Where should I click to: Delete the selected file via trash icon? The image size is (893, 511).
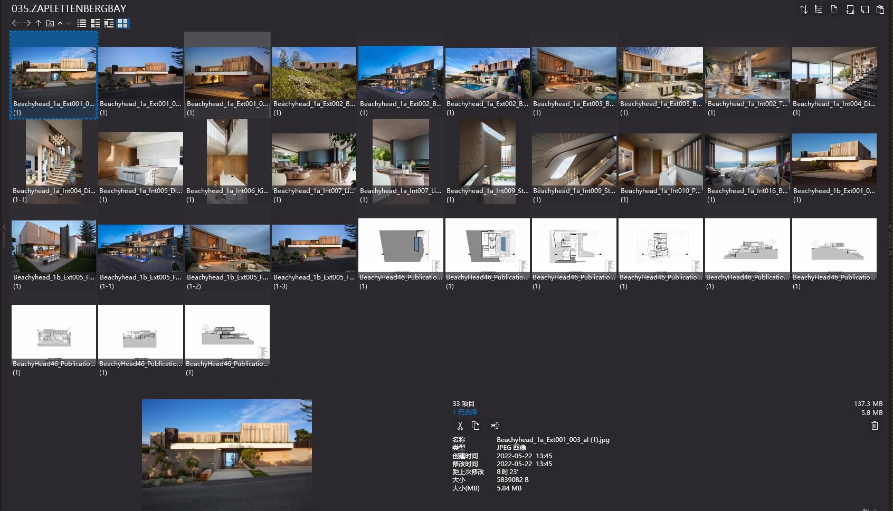pyautogui.click(x=875, y=426)
